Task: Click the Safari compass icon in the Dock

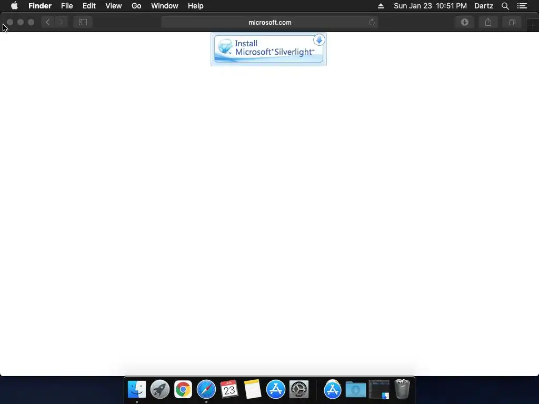Action: coord(206,390)
